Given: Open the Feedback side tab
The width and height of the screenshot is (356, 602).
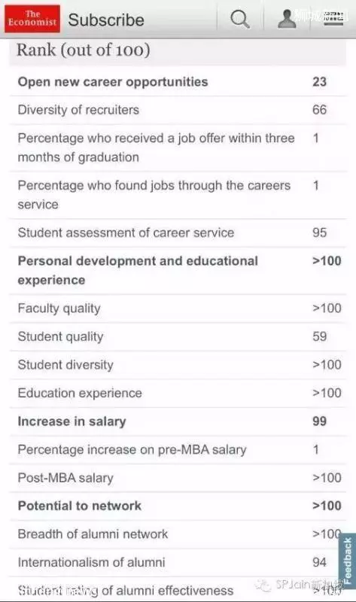Looking at the screenshot, I should (x=347, y=561).
